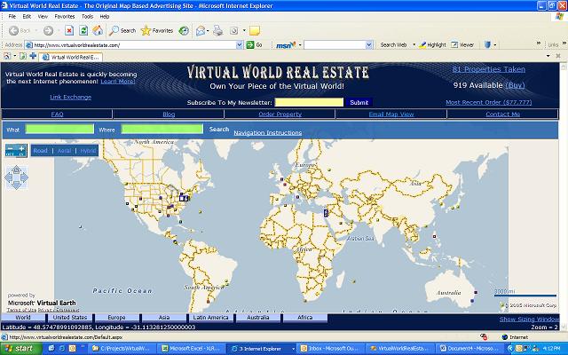The width and height of the screenshot is (568, 355).
Task: Click the property marker on US east coast
Action: [x=184, y=198]
